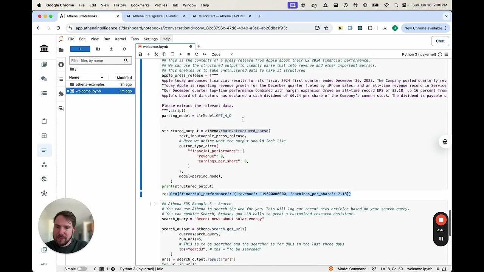Open the JupyterLab Kernel menu
This screenshot has height=272, width=484.
pos(120,39)
